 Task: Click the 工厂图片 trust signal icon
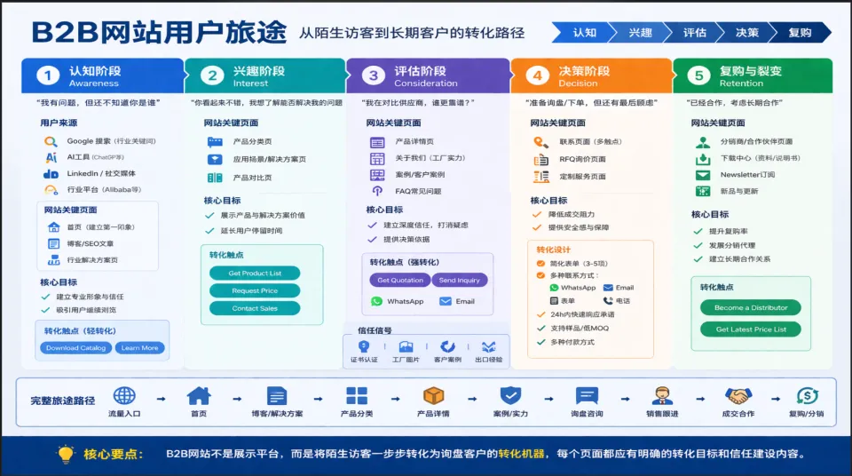tap(406, 346)
